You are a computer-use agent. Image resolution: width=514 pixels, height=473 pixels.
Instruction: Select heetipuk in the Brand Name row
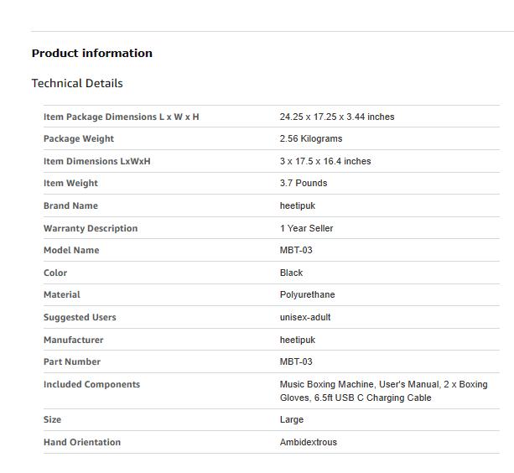coord(298,205)
